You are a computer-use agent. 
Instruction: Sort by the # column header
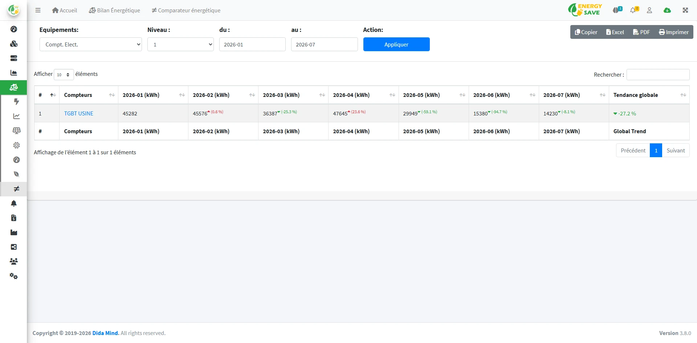coord(47,95)
